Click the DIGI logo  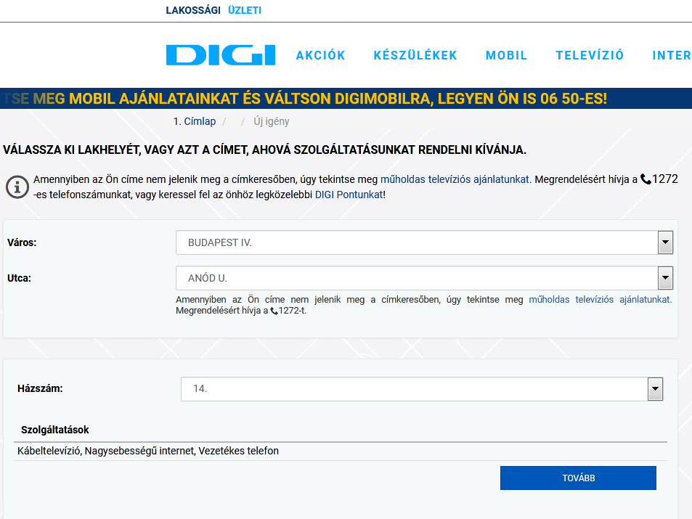tap(221, 54)
